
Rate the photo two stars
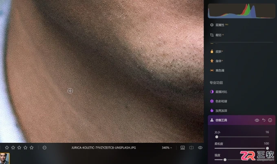13,148
